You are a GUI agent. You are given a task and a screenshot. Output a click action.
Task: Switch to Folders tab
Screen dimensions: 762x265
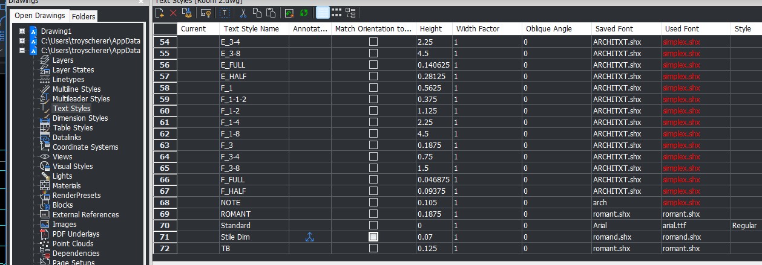(84, 16)
